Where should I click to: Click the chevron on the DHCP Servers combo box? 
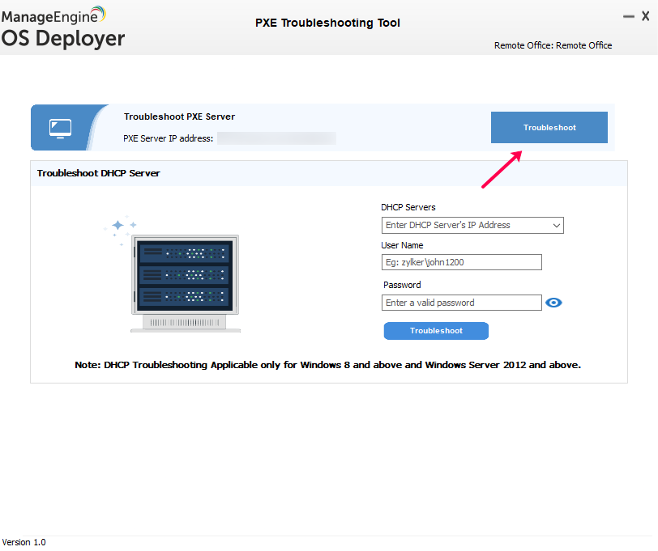pos(556,225)
